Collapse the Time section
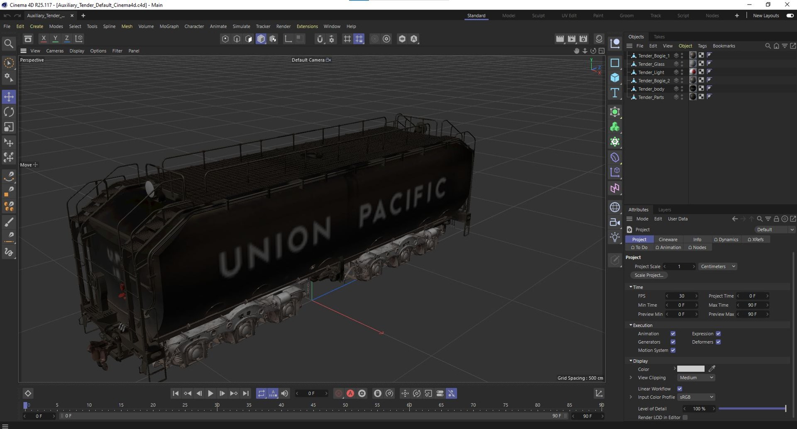Image resolution: width=797 pixels, height=429 pixels. pos(631,287)
